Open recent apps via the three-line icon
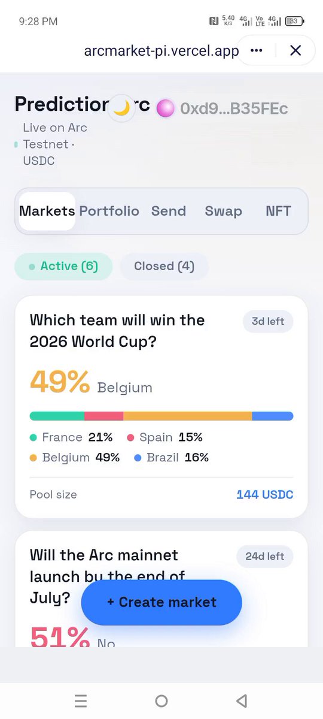Viewport: 323px width, 719px height. click(x=81, y=701)
